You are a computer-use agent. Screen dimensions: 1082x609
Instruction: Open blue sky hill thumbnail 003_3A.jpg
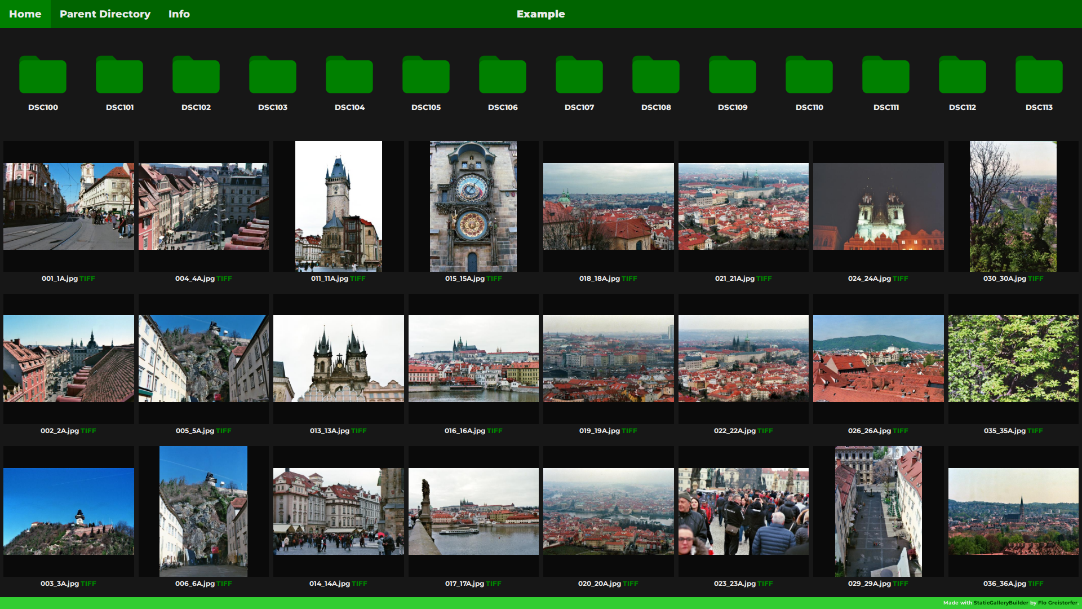(x=69, y=511)
